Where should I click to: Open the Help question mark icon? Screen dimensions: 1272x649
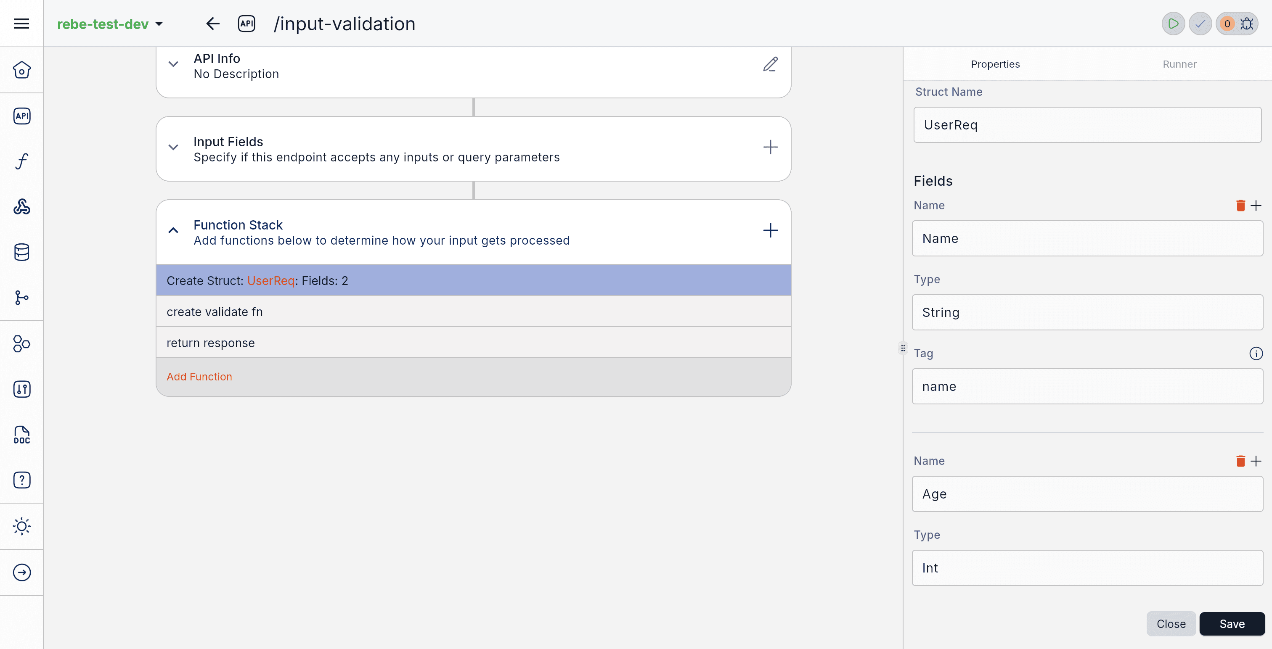[22, 480]
